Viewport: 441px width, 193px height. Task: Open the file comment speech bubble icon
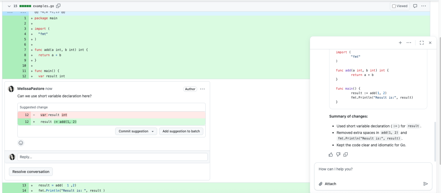(x=415, y=6)
